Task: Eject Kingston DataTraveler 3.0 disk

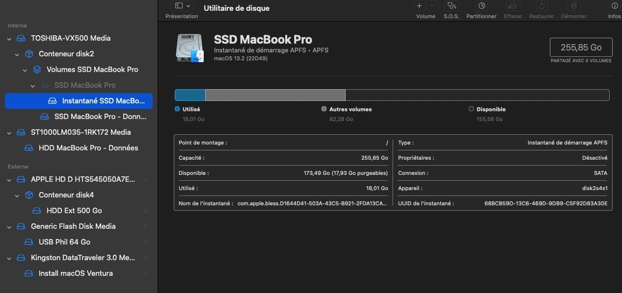Action: pyautogui.click(x=145, y=258)
